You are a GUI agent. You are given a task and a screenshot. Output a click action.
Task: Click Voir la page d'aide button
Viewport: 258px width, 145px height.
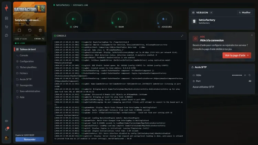point(237,55)
